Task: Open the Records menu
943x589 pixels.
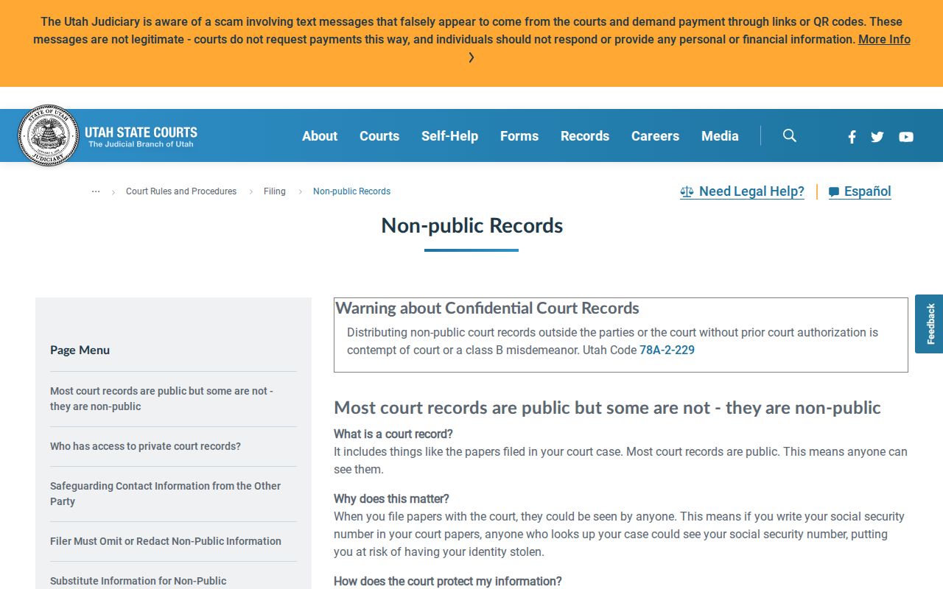Action: [x=585, y=136]
